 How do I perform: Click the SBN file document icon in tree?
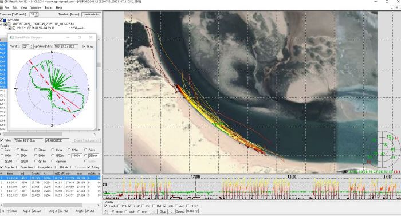[9, 24]
